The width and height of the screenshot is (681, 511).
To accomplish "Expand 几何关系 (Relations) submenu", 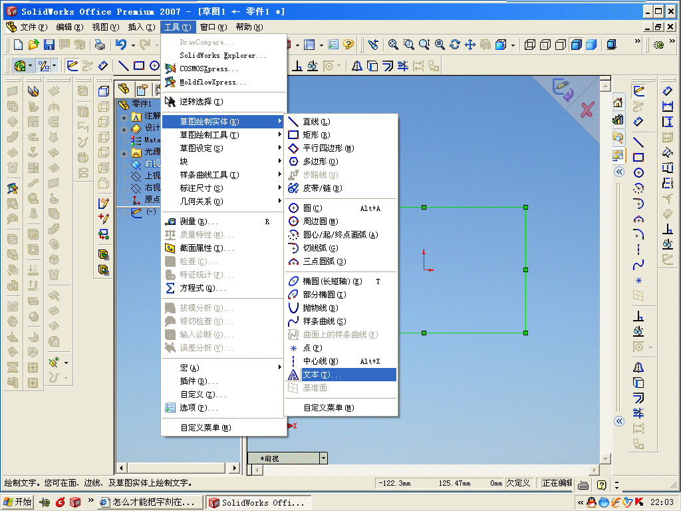I will point(223,201).
